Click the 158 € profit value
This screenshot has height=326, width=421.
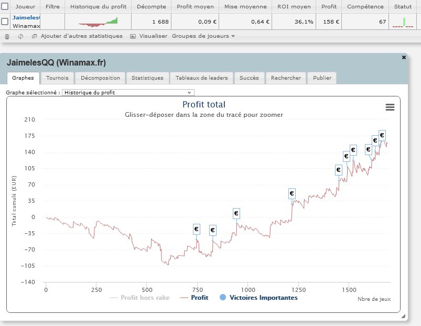(331, 21)
